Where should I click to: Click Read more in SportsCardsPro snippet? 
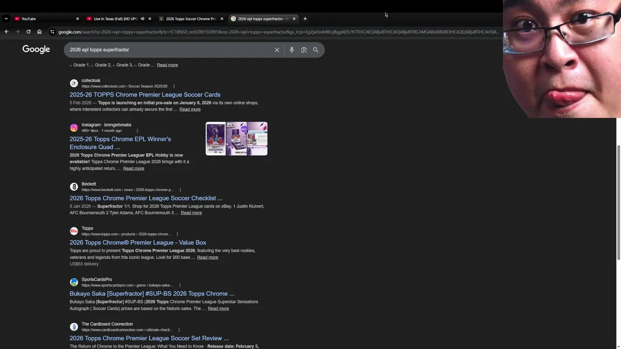[x=218, y=308]
